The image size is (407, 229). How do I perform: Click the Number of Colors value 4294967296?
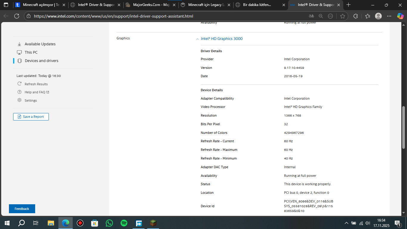294,133
